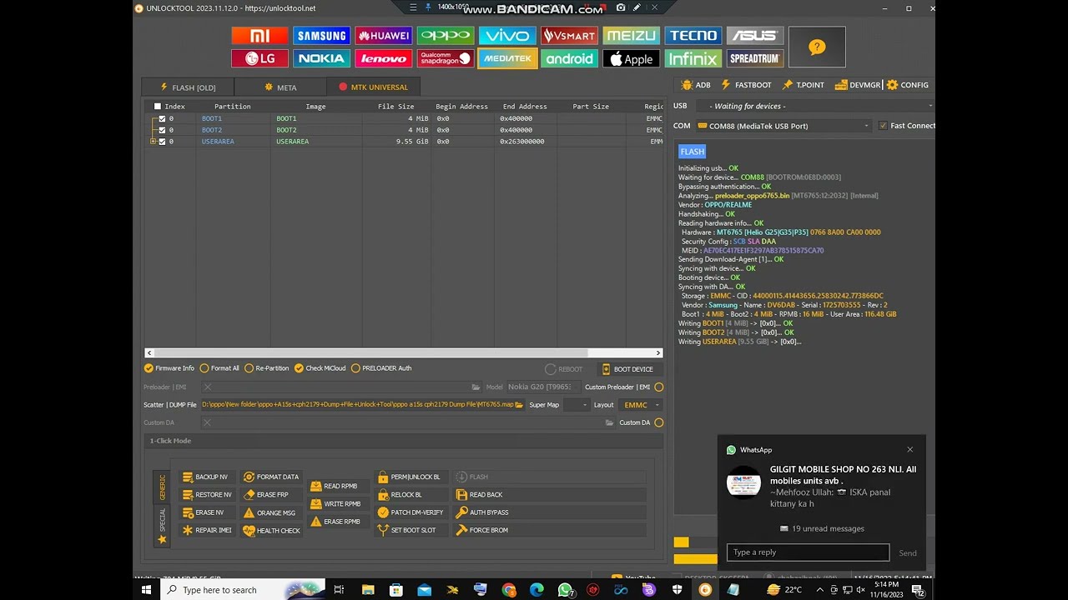Uncheck the BOOT2 partition checkbox
Image resolution: width=1068 pixels, height=600 pixels.
click(x=162, y=130)
